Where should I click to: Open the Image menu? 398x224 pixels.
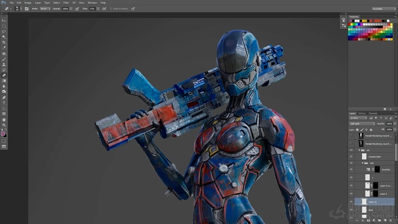pos(28,3)
